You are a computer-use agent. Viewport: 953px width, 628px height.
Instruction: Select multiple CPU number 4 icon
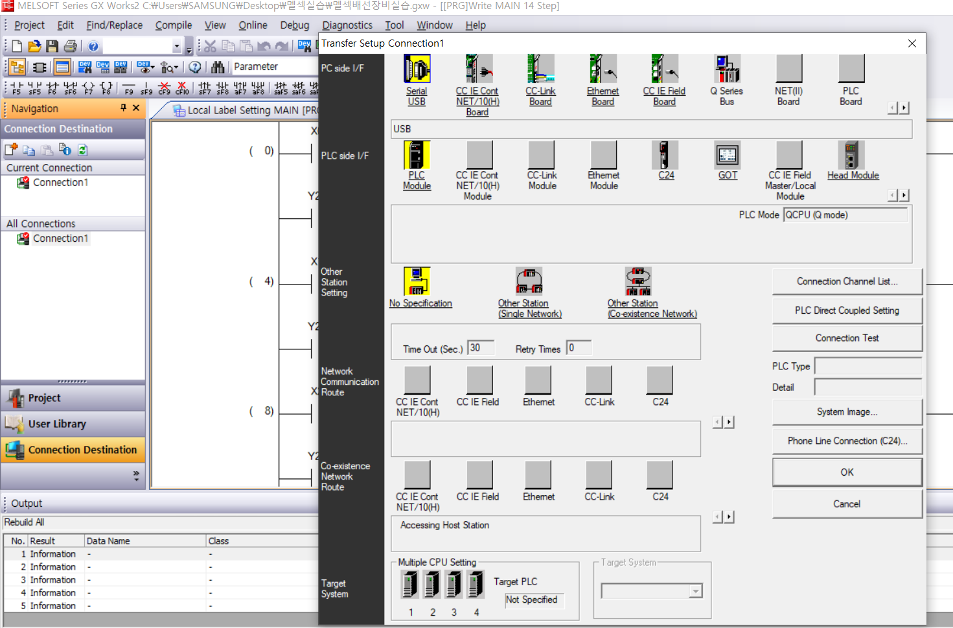click(476, 584)
